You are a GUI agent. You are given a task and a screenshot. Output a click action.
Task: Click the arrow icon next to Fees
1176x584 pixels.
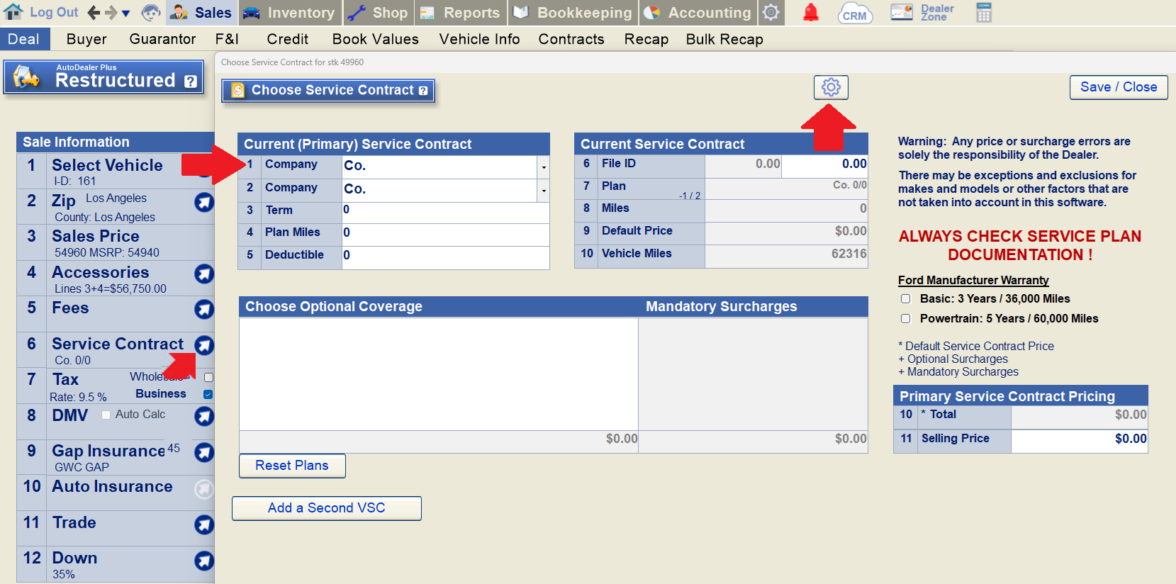pos(204,309)
